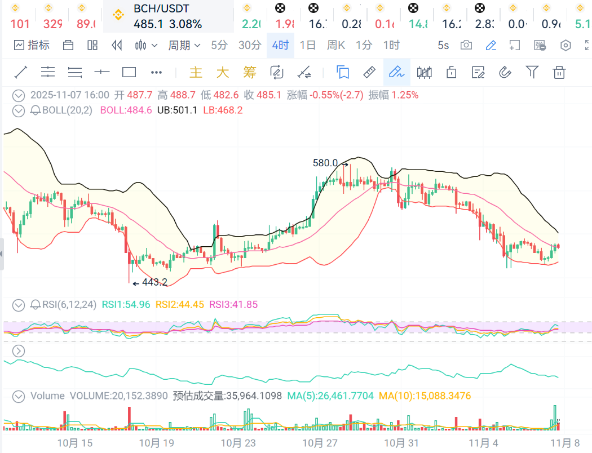
Task: Click the trash icon to delete drawings
Action: pos(559,72)
